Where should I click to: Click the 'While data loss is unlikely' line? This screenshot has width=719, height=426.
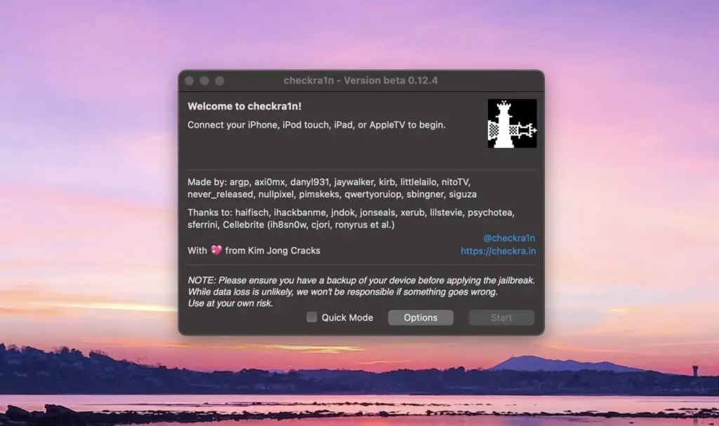click(x=343, y=292)
